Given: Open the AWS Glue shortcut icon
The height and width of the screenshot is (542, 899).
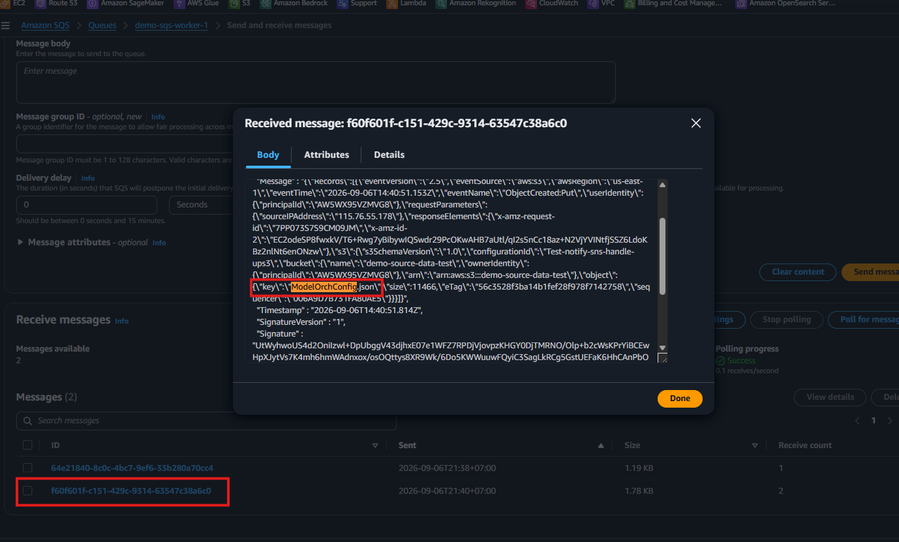Looking at the screenshot, I should click(x=179, y=3).
